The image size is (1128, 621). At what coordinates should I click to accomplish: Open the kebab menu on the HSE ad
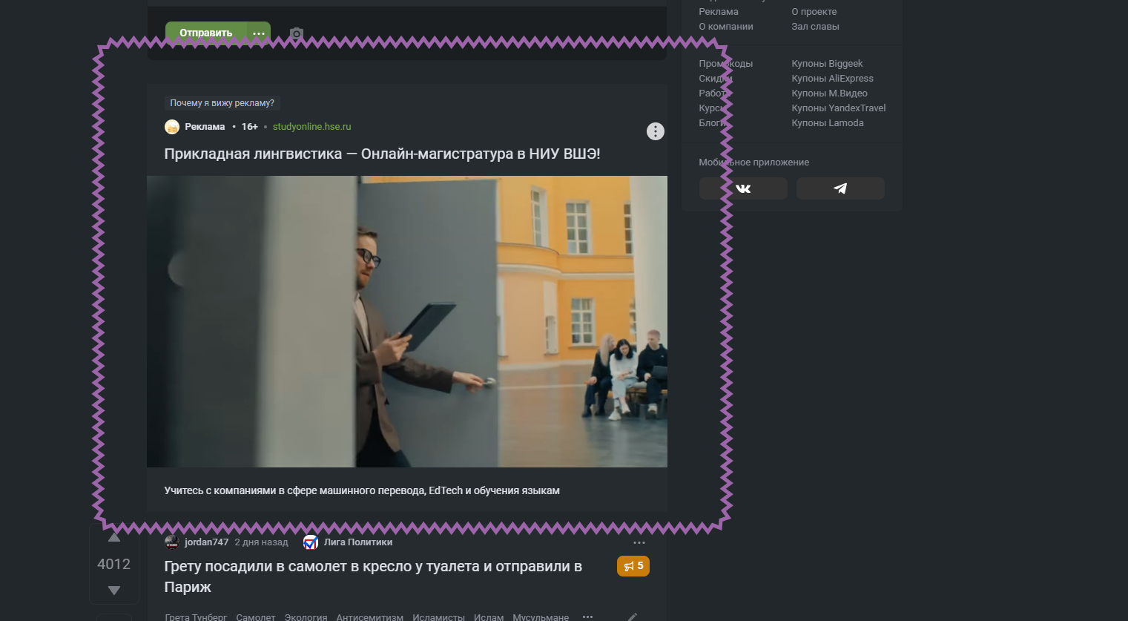(655, 131)
